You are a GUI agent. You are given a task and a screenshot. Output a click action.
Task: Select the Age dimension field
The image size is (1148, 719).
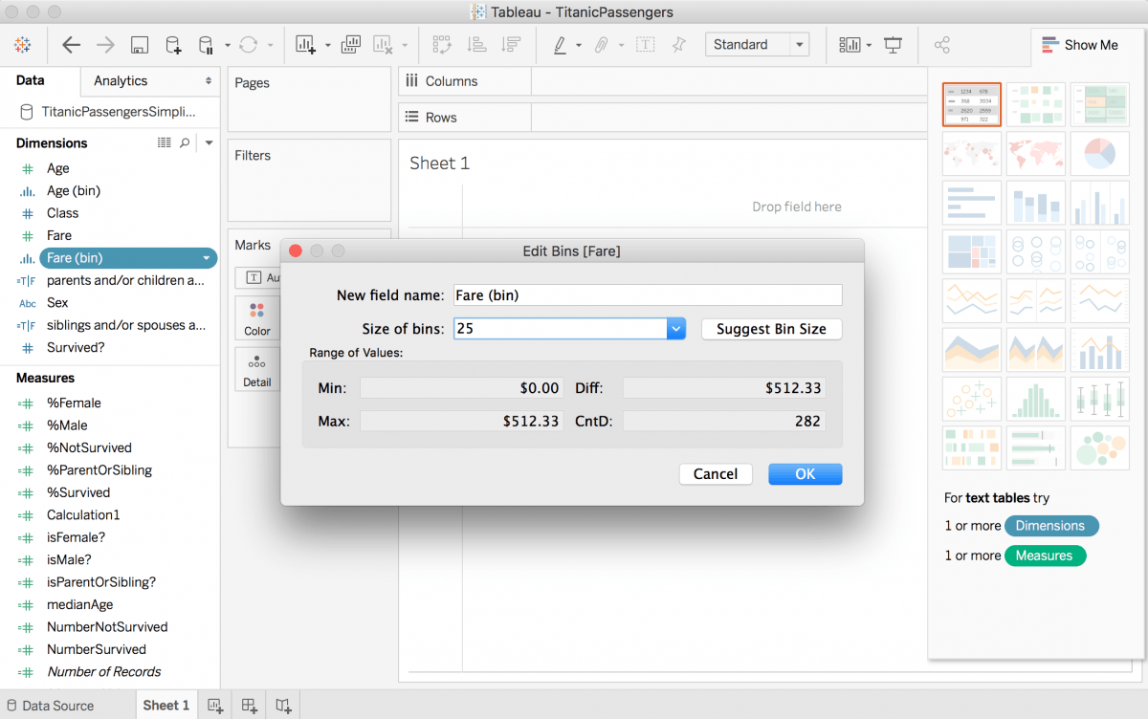coord(58,168)
